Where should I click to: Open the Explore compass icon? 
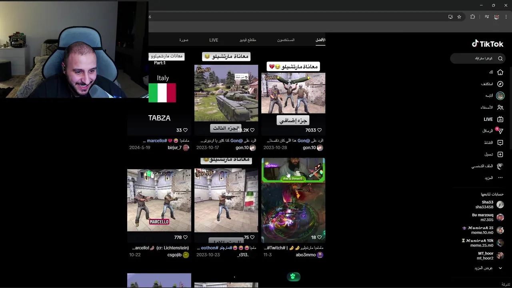(x=500, y=84)
